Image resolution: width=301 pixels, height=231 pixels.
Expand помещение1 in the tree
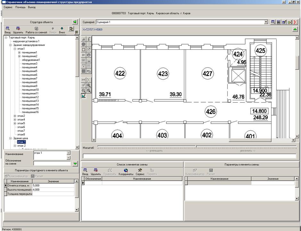click(19, 53)
